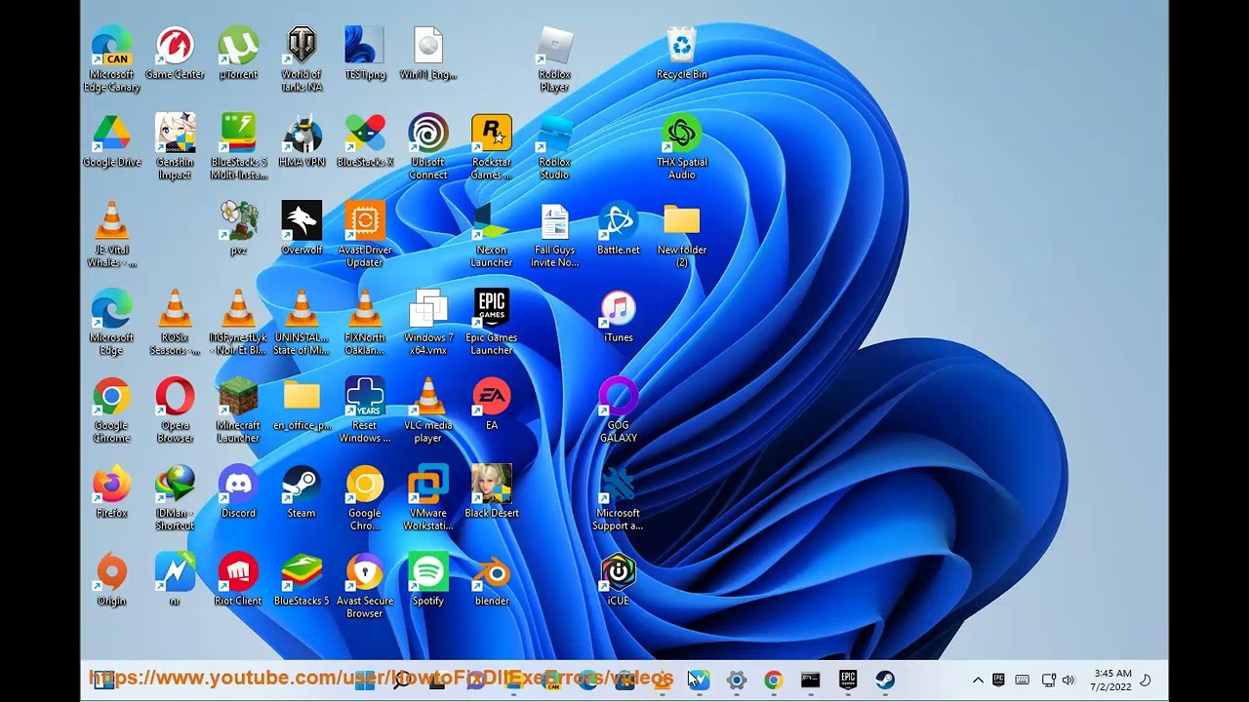Select the Opera Browser desktop icon

pos(175,410)
